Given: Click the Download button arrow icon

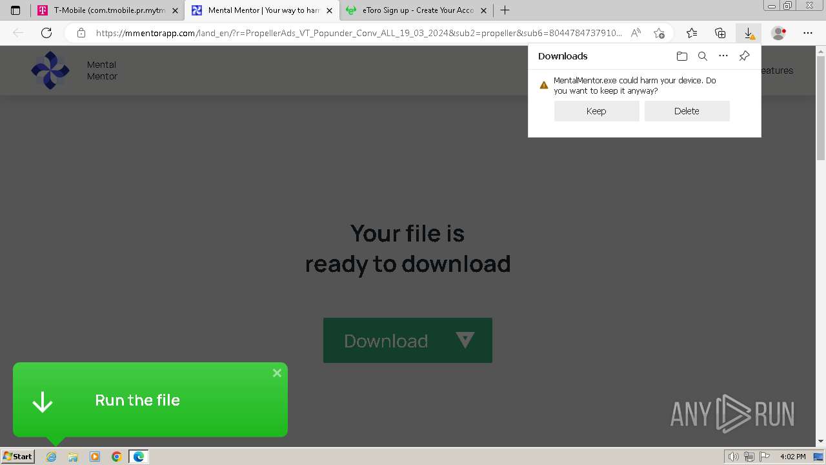Looking at the screenshot, I should tap(465, 340).
